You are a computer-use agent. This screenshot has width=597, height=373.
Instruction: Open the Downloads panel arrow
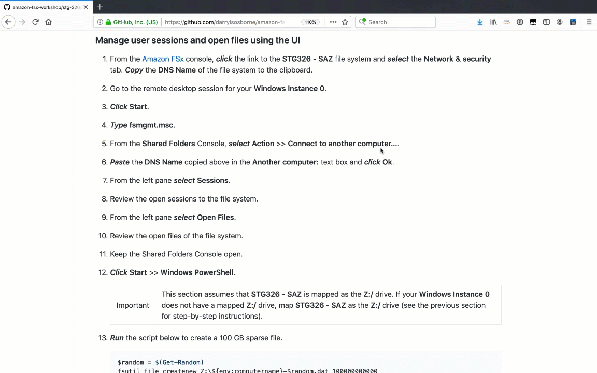(480, 22)
